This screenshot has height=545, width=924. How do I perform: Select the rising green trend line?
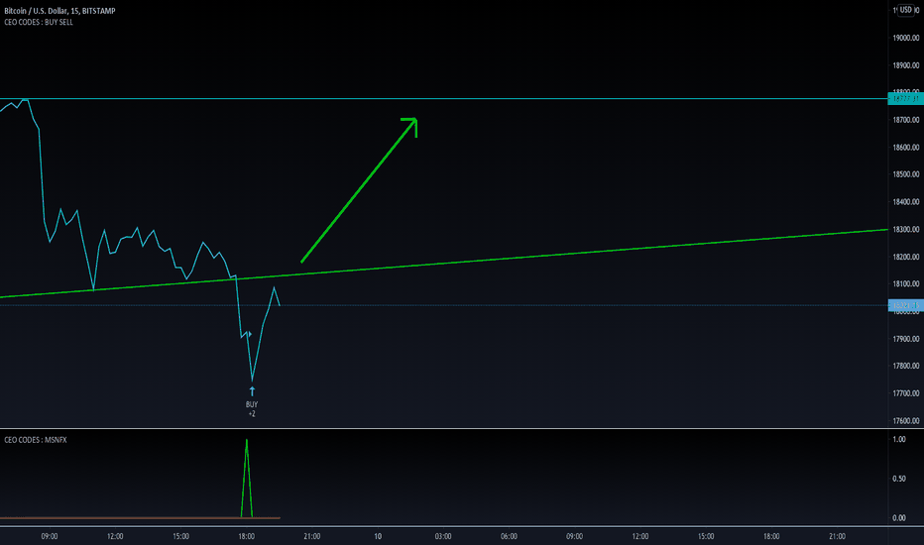click(443, 264)
